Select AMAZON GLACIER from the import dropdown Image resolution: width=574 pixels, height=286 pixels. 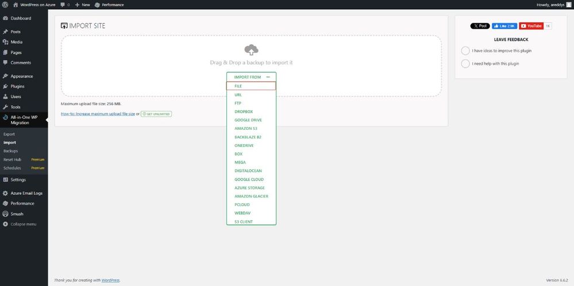point(251,196)
